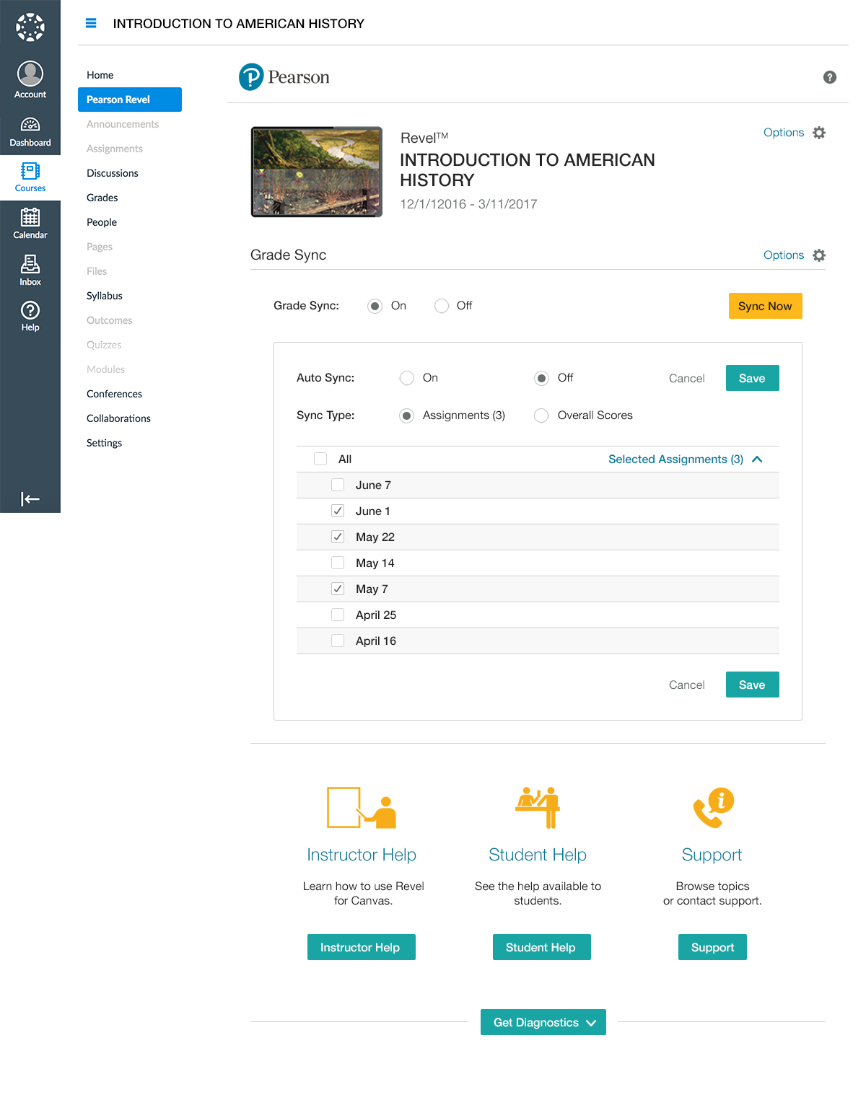
Task: Open Syllabus in course menu
Action: point(105,296)
